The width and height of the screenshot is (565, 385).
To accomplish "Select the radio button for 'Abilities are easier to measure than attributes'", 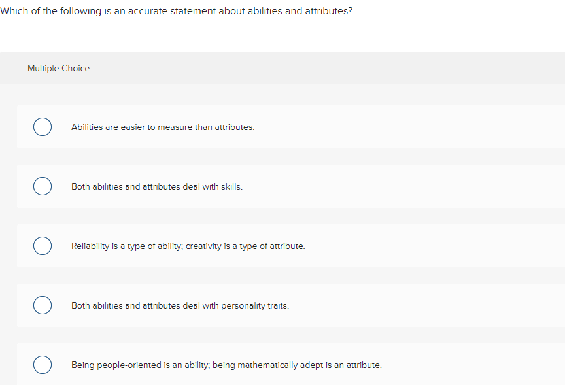I will pyautogui.click(x=42, y=127).
